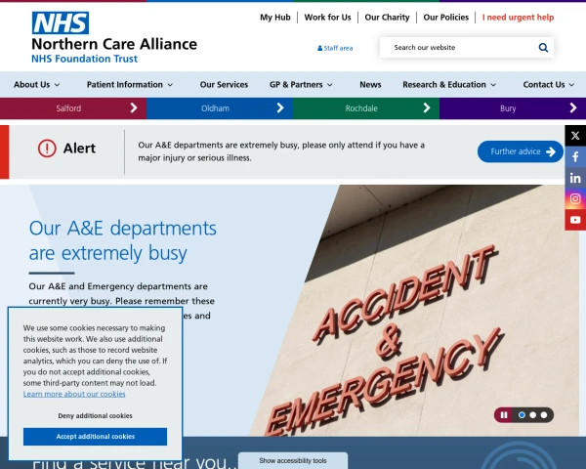Focus the Search our website field
This screenshot has width=586, height=469.
point(460,48)
